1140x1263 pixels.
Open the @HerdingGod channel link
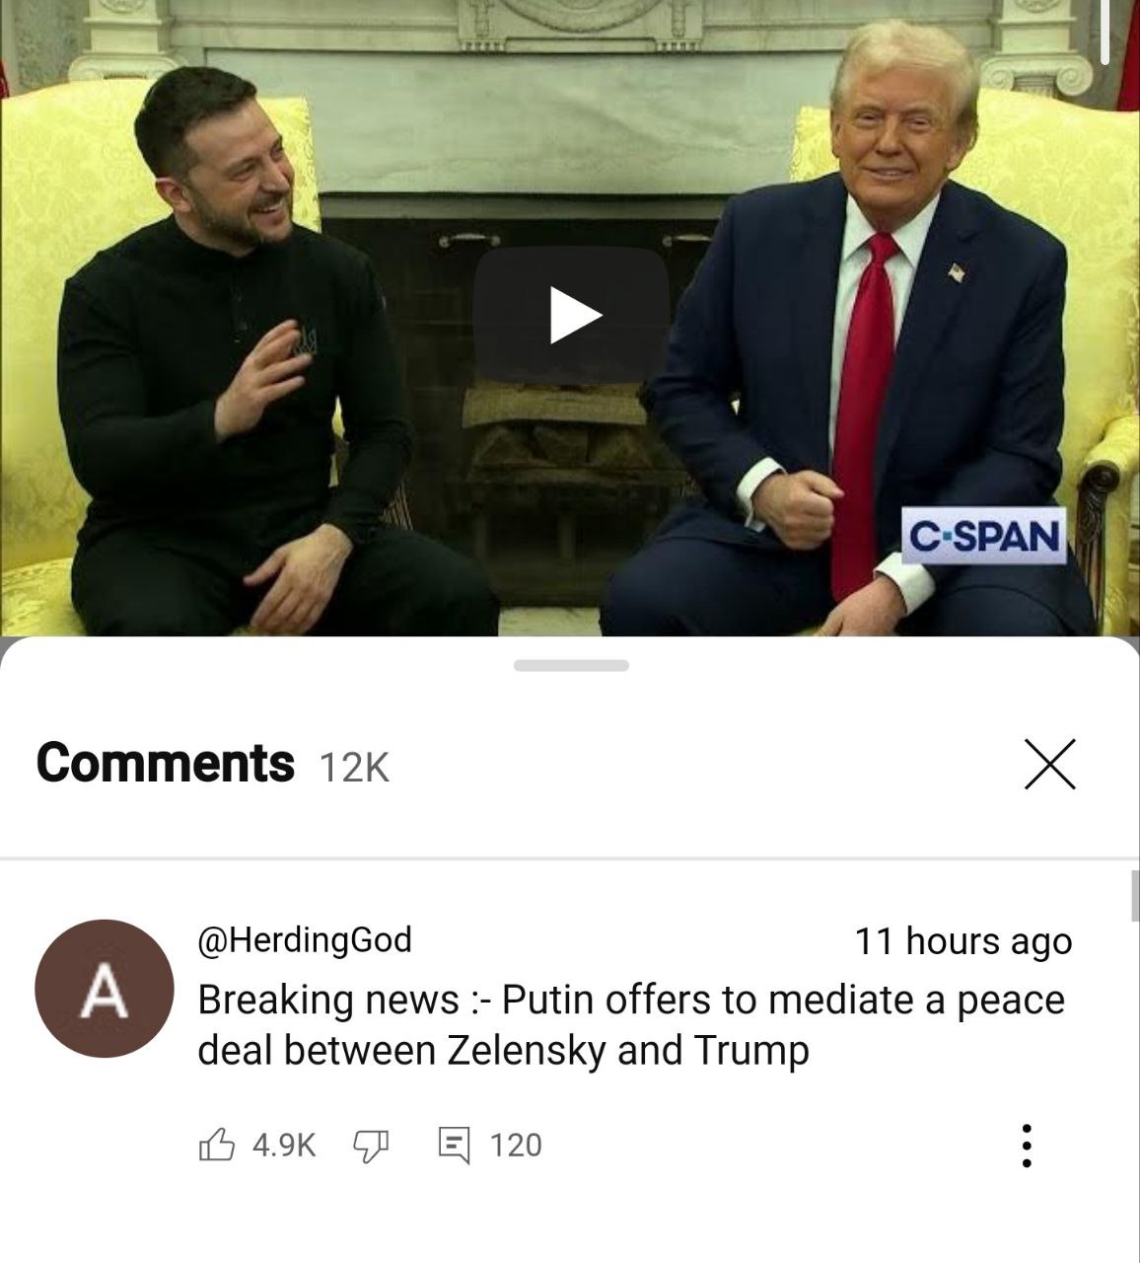[x=305, y=939]
